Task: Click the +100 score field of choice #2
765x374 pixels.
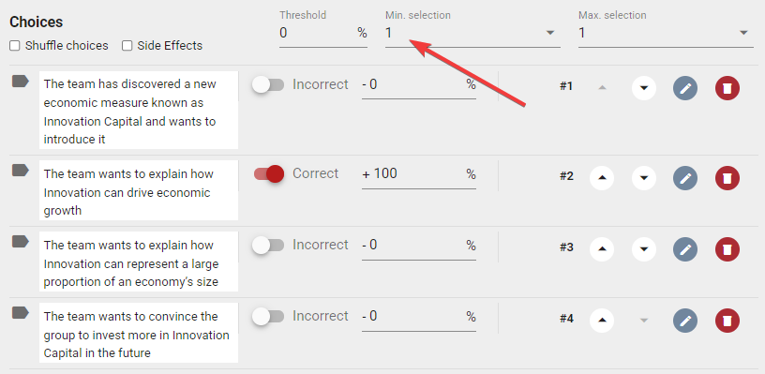Action: [419, 174]
